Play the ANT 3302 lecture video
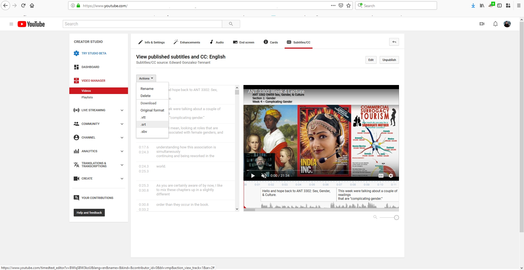 [253, 176]
